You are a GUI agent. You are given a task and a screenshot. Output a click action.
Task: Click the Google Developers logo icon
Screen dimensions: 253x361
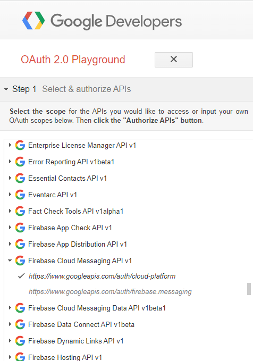click(x=33, y=21)
